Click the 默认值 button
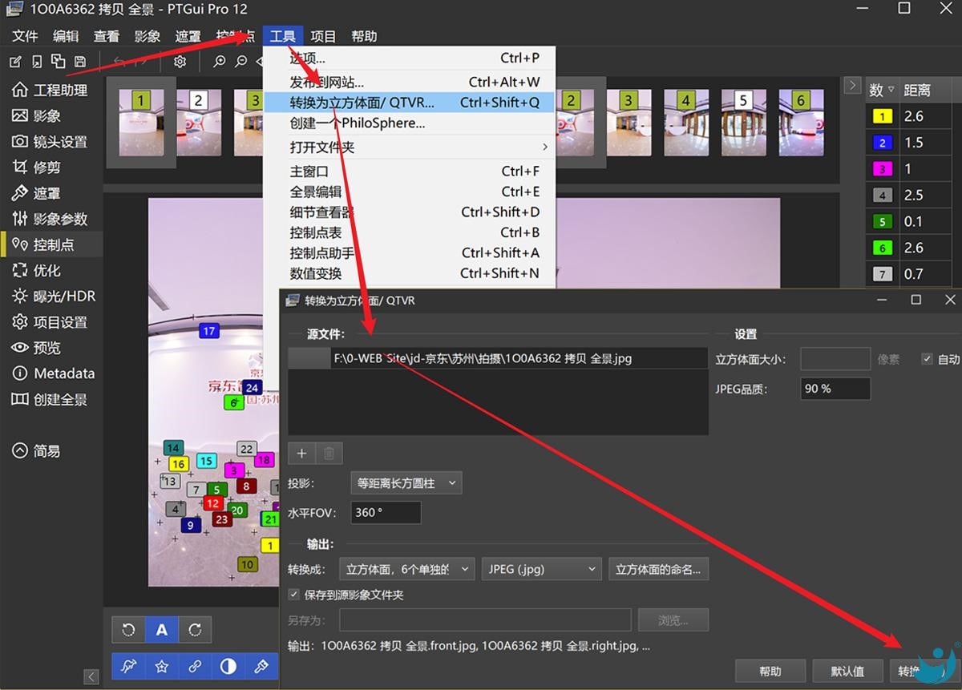Image resolution: width=962 pixels, height=690 pixels. [848, 671]
